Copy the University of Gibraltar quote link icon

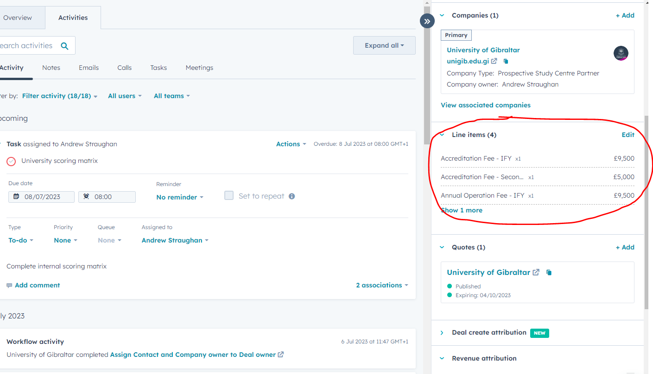point(549,273)
